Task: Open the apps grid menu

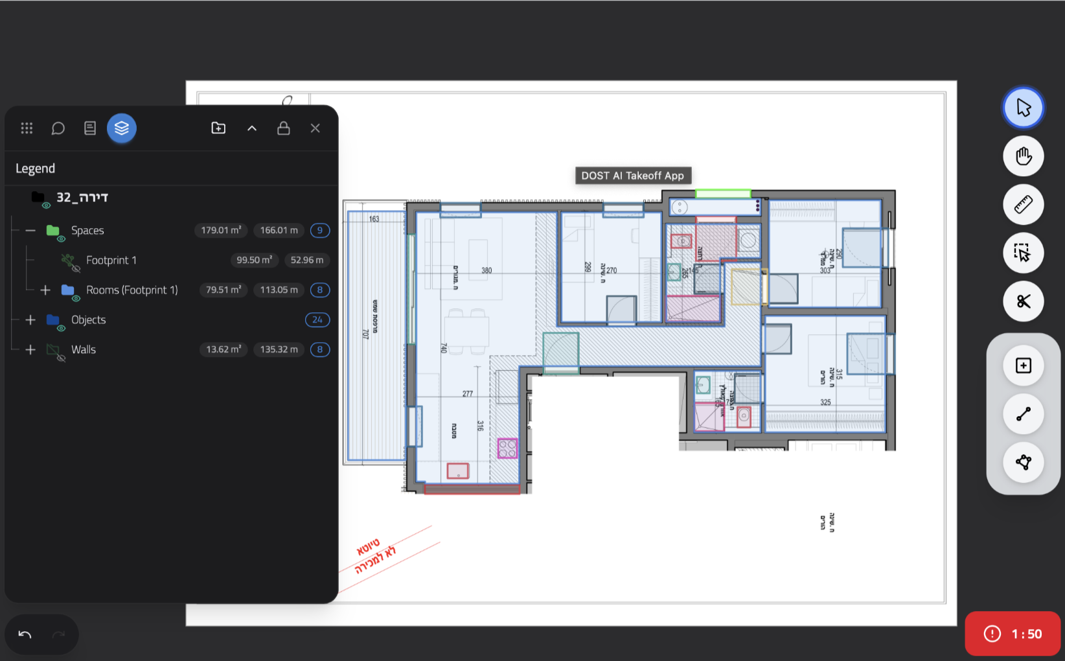Action: tap(27, 128)
